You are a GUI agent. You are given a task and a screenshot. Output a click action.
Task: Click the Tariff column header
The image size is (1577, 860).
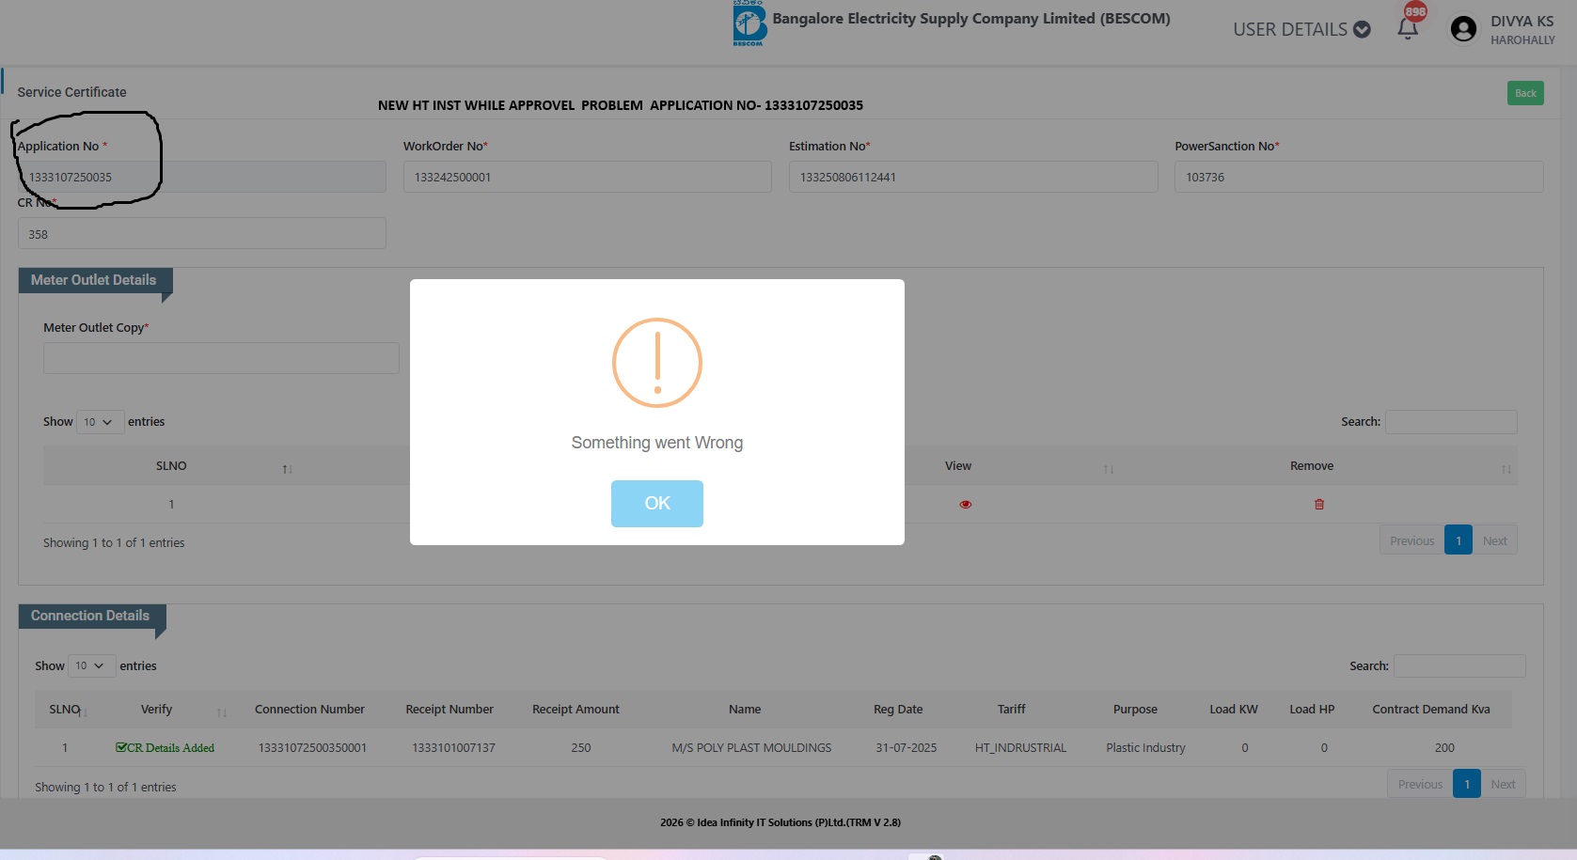1012,710
